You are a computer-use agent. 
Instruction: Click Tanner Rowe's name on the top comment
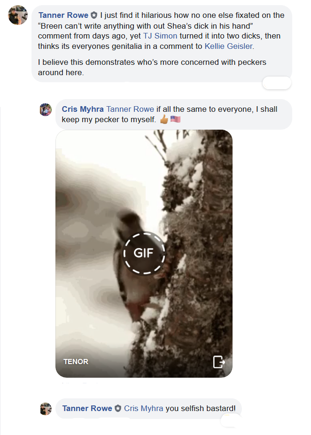click(63, 16)
